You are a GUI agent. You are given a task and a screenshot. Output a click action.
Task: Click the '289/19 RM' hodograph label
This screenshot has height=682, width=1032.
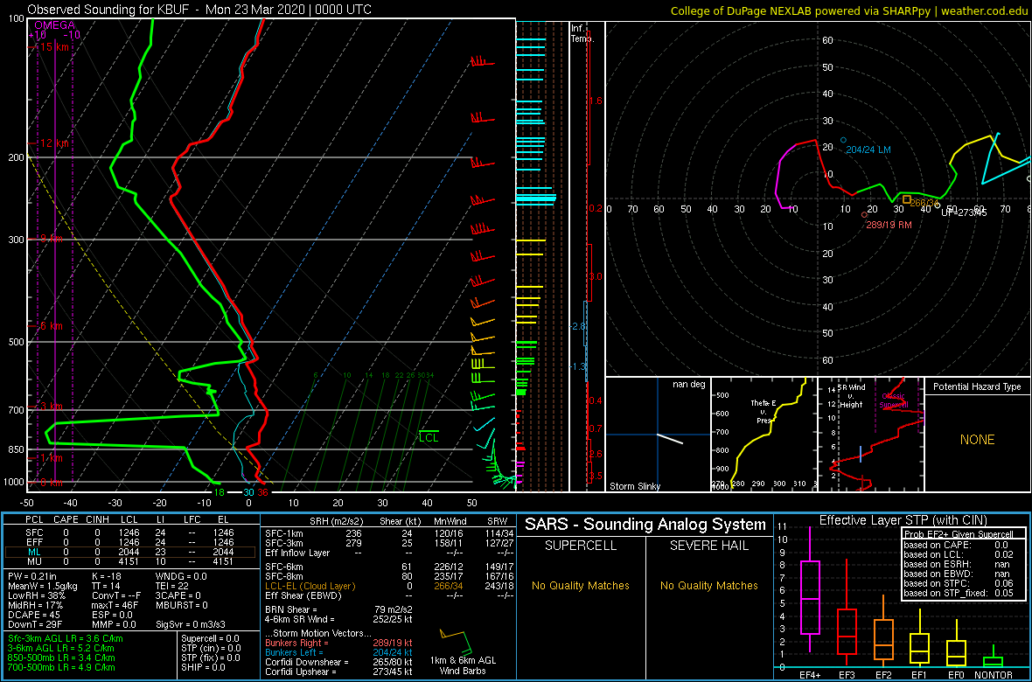tap(888, 225)
